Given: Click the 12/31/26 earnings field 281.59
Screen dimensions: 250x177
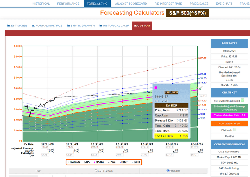Looking at the screenshot, I should point(195,147).
